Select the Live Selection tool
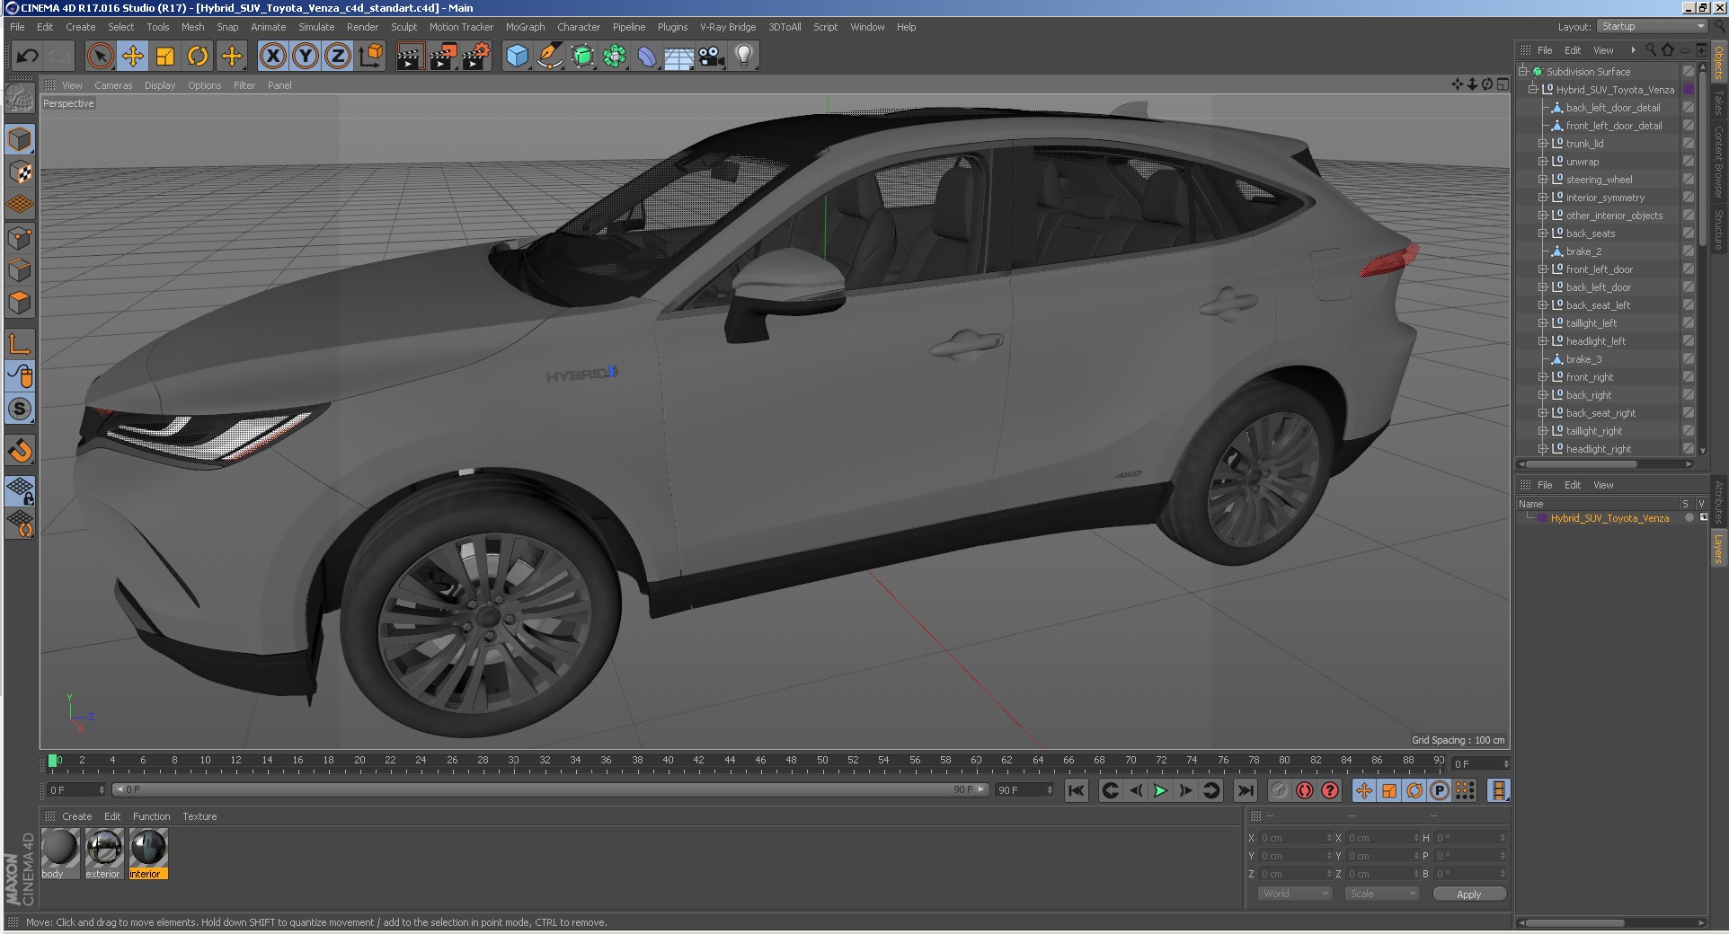This screenshot has width=1729, height=934. [101, 57]
